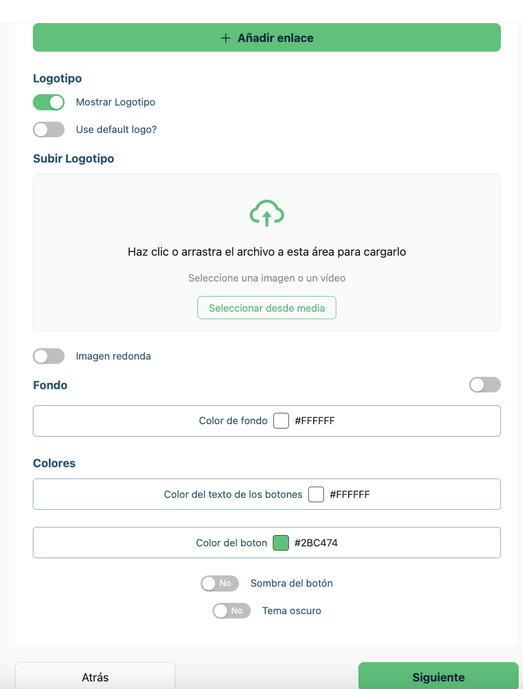The height and width of the screenshot is (689, 523).
Task: Click the cloud upload icon
Action: [267, 213]
